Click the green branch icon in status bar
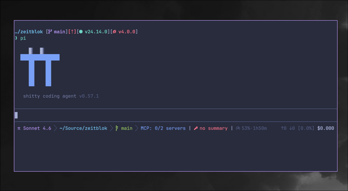348x191 pixels. [x=117, y=128]
